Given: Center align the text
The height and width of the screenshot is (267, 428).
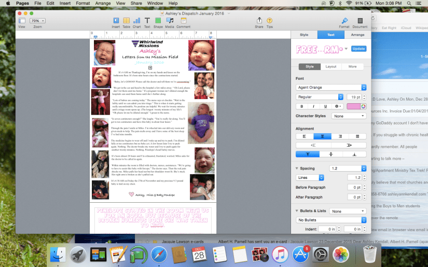Looking at the screenshot, I should tap(322, 136).
